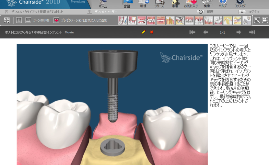This screenshot has height=165, width=269.
Task: Select the tooth extraction forceps category thumbnail
Action: coord(180,20)
